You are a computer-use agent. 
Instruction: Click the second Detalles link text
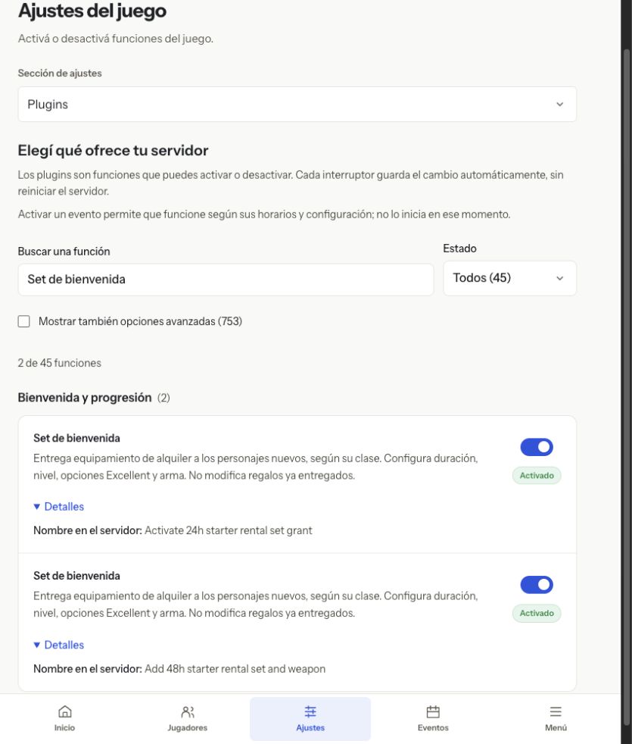click(x=64, y=644)
